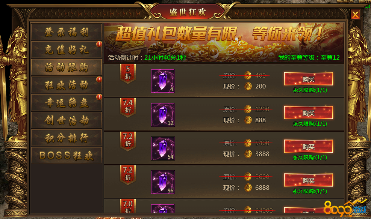
Task: Select the 创世浩劫 tab
Action: 67,120
